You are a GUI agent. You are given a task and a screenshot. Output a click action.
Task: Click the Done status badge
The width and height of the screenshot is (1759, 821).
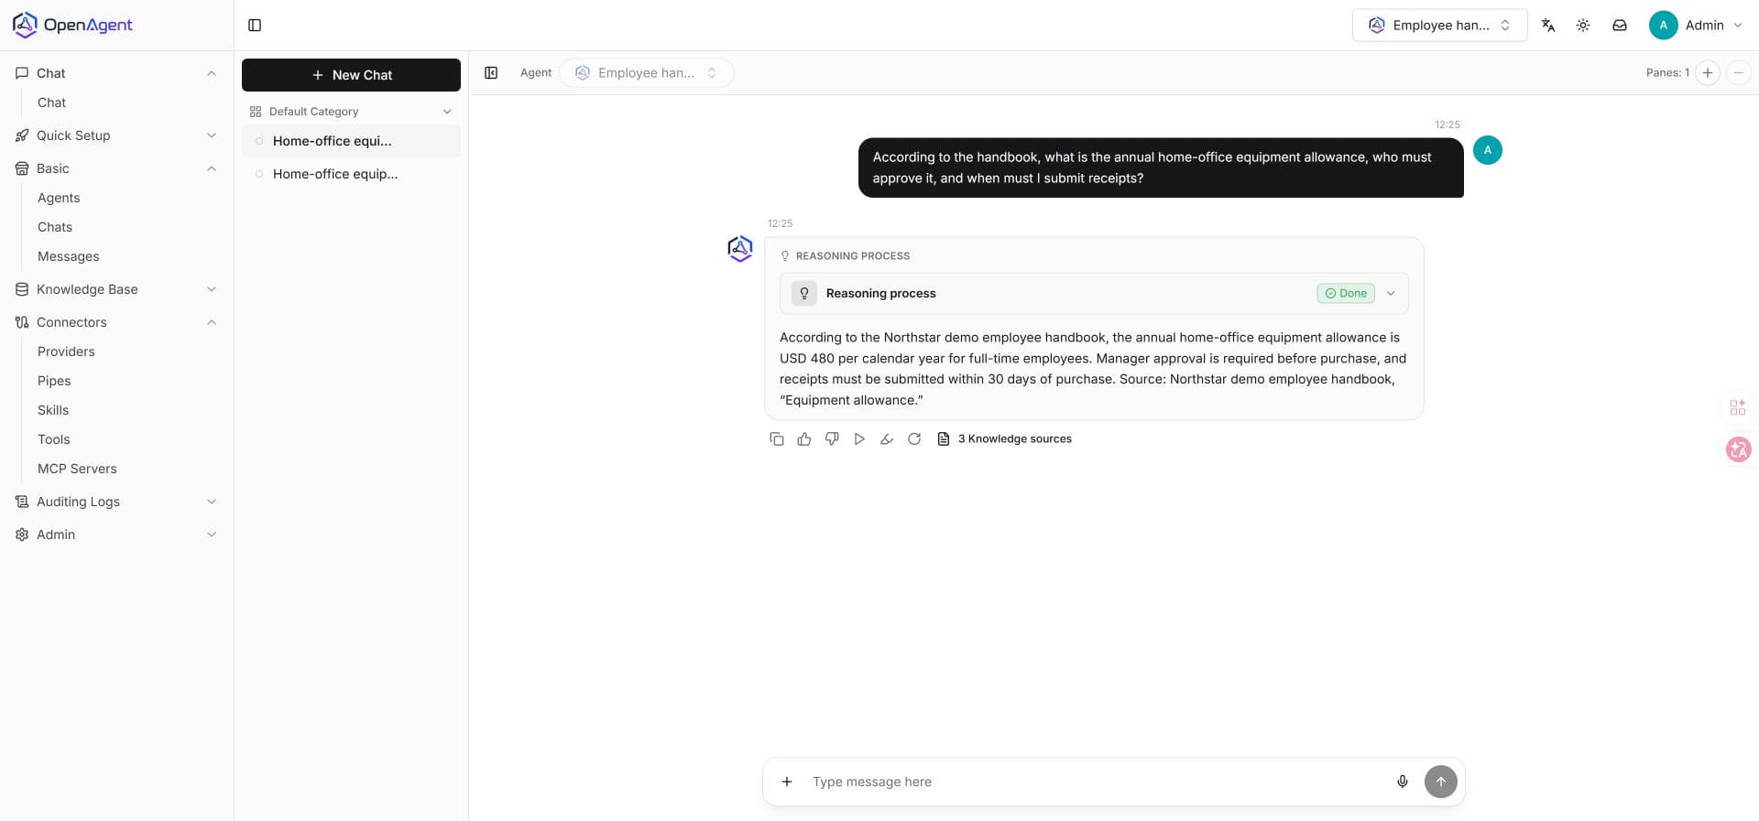click(x=1346, y=294)
